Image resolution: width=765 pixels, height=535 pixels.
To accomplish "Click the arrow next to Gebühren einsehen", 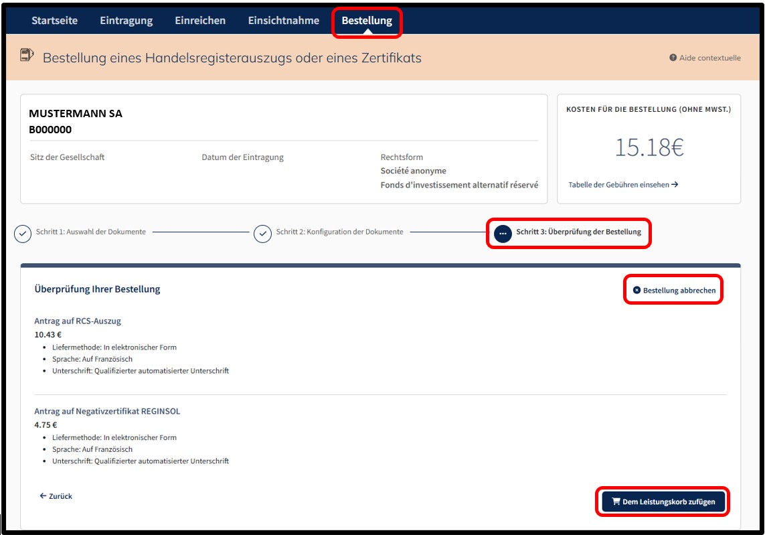I will tap(675, 185).
